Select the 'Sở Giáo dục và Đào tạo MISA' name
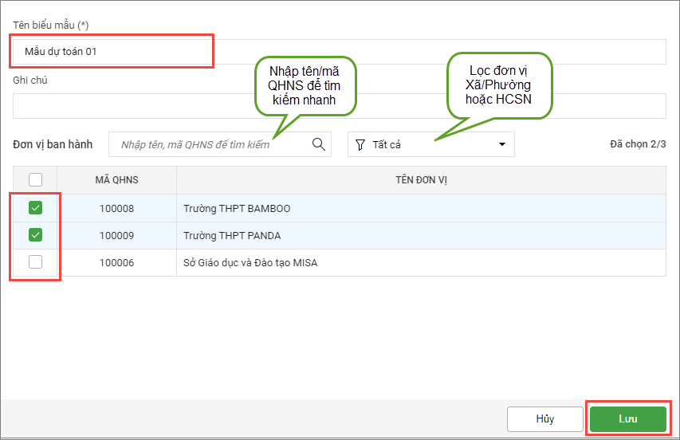This screenshot has width=680, height=440. (x=250, y=263)
